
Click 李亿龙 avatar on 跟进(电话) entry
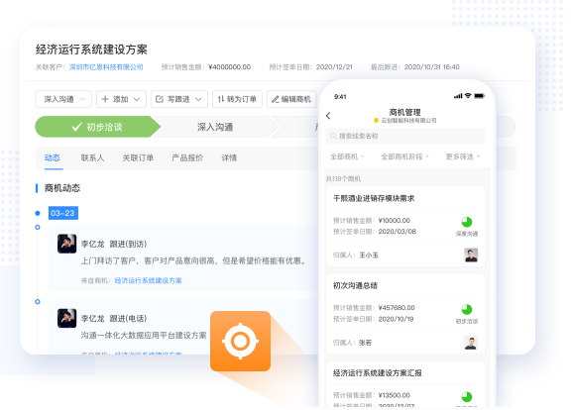pos(66,318)
